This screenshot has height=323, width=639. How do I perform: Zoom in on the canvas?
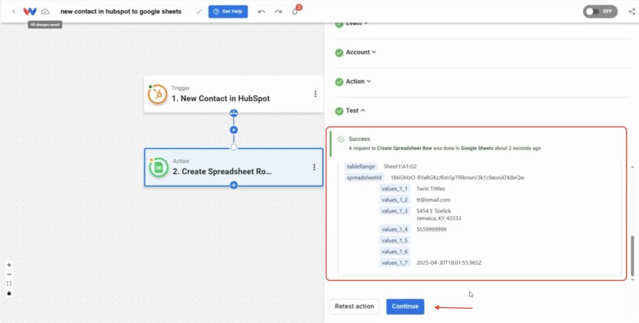[x=9, y=265]
